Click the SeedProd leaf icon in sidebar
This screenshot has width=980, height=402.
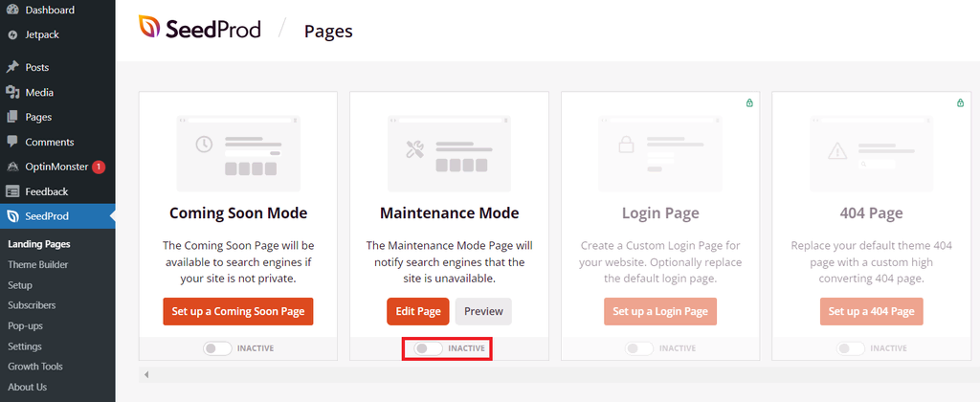[12, 216]
